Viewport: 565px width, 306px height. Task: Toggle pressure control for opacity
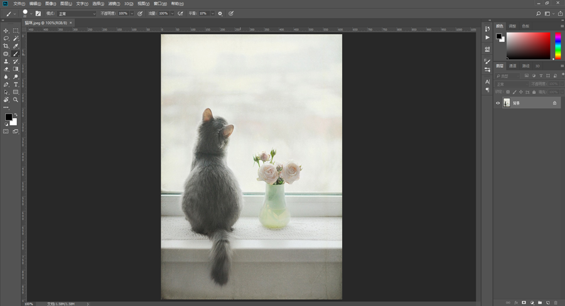(x=139, y=13)
